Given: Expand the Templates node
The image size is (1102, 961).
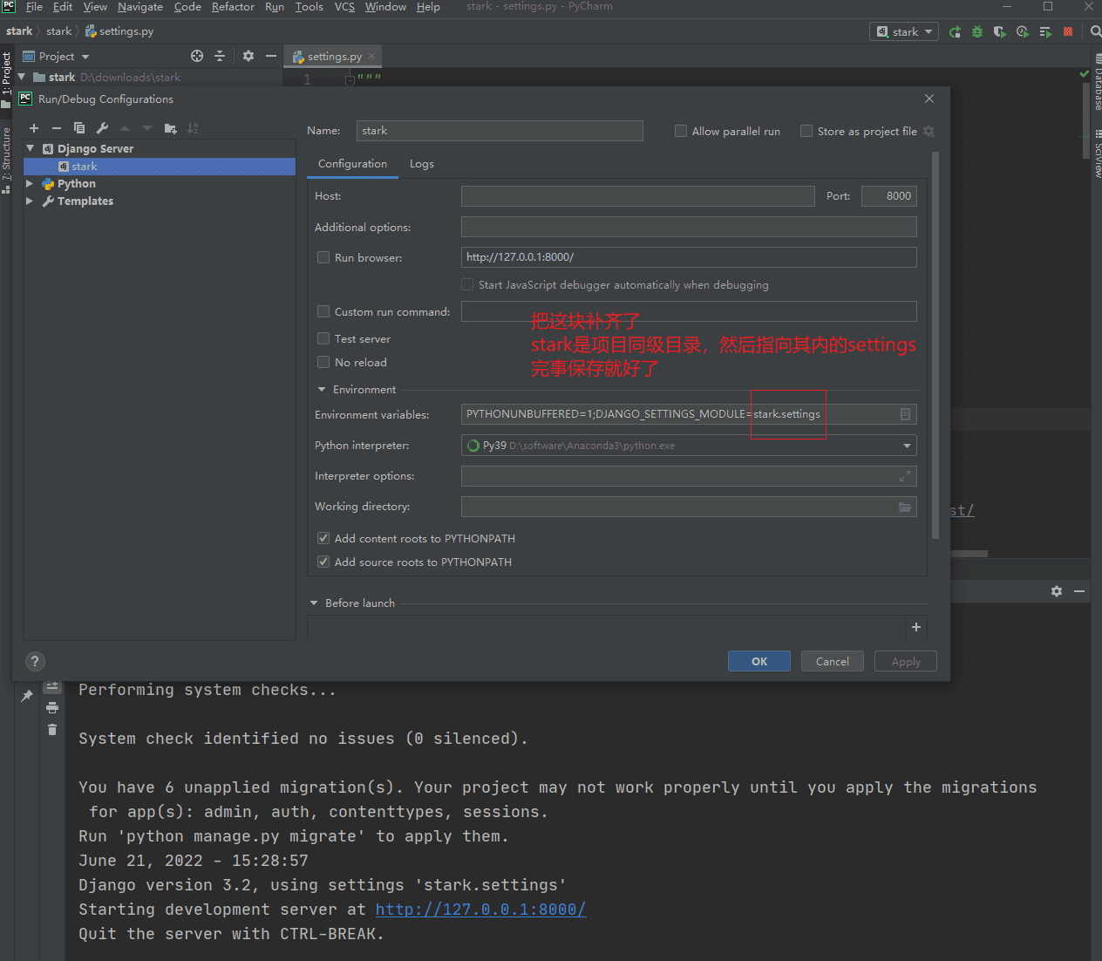Looking at the screenshot, I should (x=31, y=201).
